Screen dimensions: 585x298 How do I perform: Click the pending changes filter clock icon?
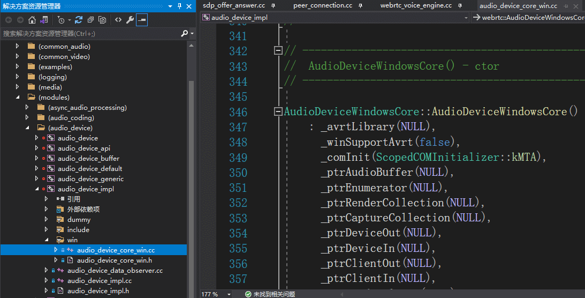(x=61, y=20)
